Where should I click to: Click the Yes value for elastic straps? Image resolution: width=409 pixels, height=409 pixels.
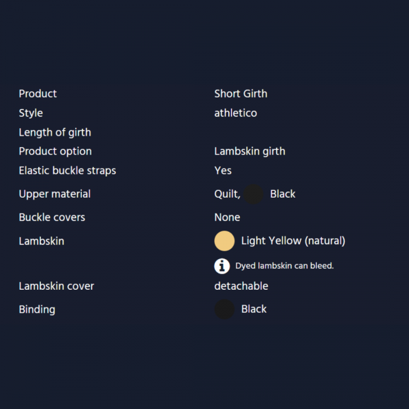(x=223, y=170)
